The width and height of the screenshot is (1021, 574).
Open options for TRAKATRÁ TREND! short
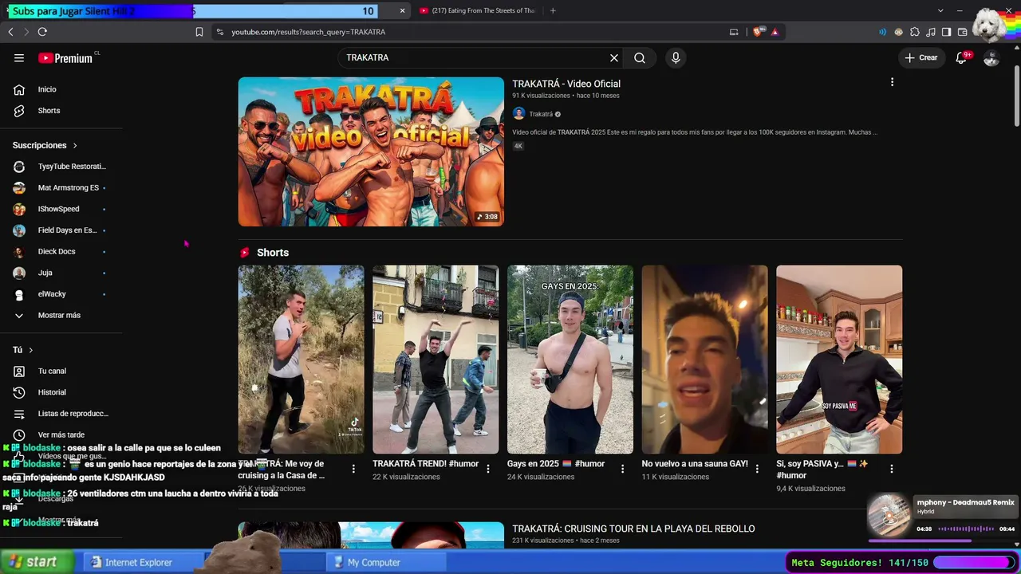488,470
